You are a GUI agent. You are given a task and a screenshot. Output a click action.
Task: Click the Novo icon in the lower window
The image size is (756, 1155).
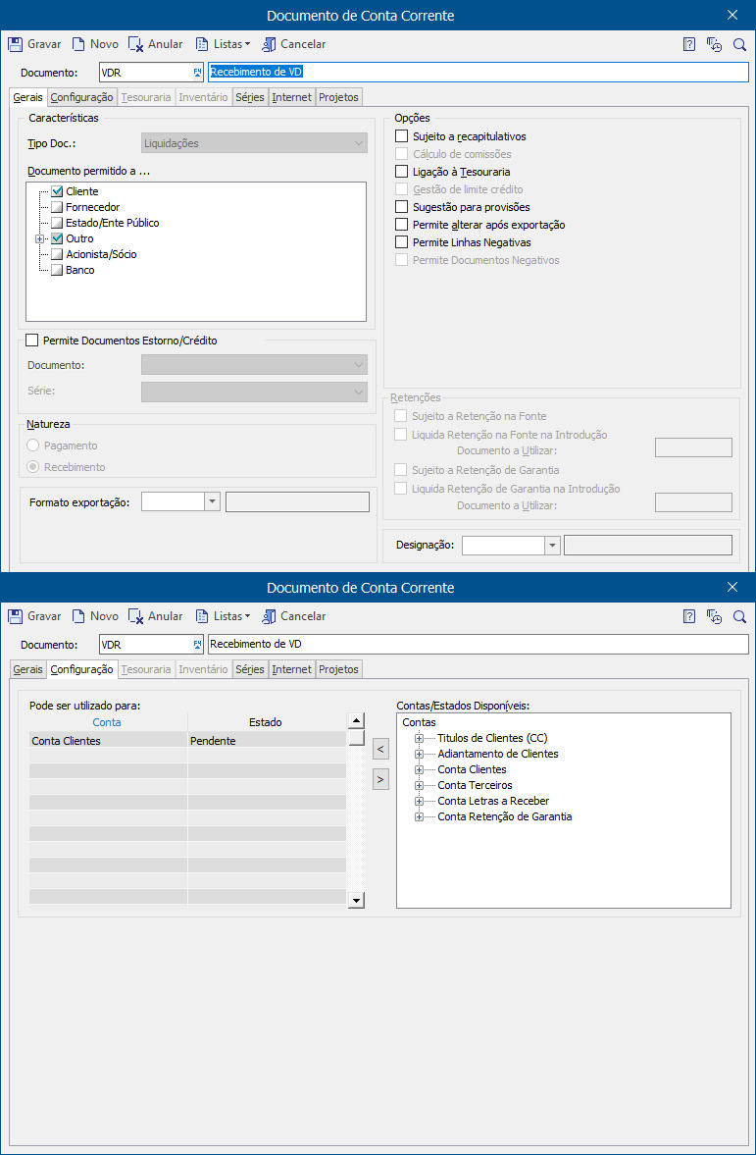[x=78, y=616]
